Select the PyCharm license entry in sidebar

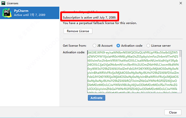click(30, 13)
